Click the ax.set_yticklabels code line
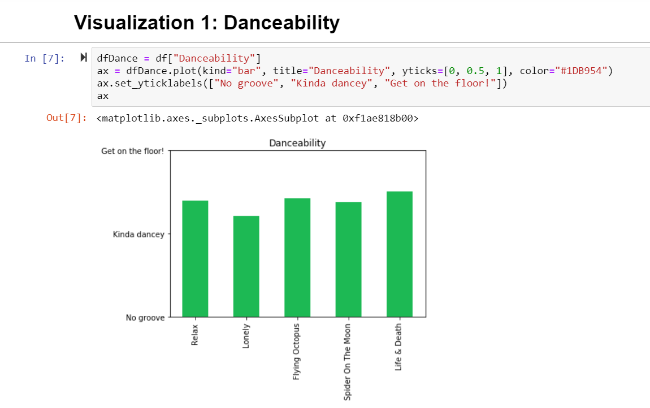Screen dimensions: 650x408 pyautogui.click(x=302, y=83)
